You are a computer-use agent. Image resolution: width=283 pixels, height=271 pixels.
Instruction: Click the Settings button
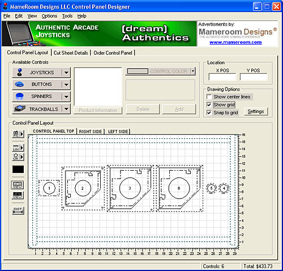(x=256, y=112)
